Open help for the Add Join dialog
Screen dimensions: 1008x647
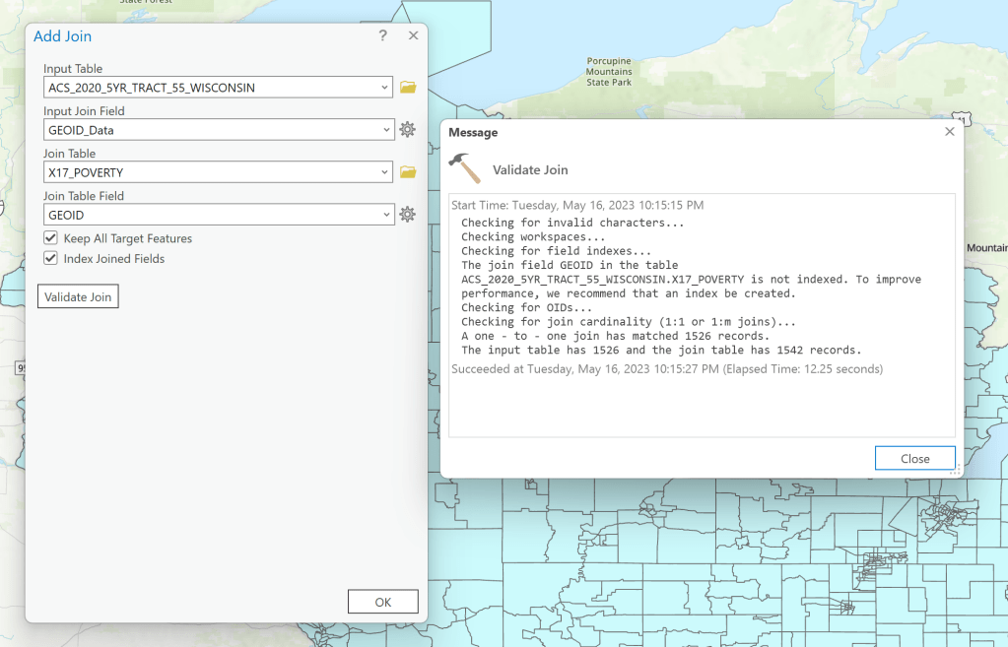(383, 35)
